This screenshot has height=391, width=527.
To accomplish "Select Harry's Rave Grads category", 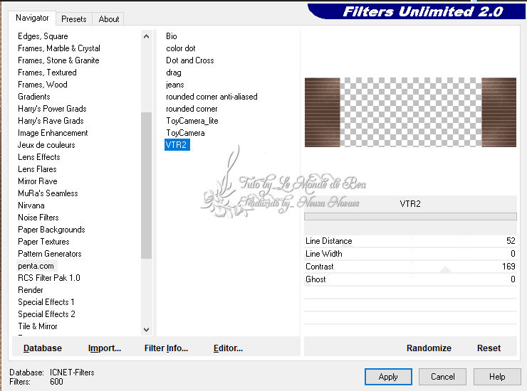I will click(51, 121).
